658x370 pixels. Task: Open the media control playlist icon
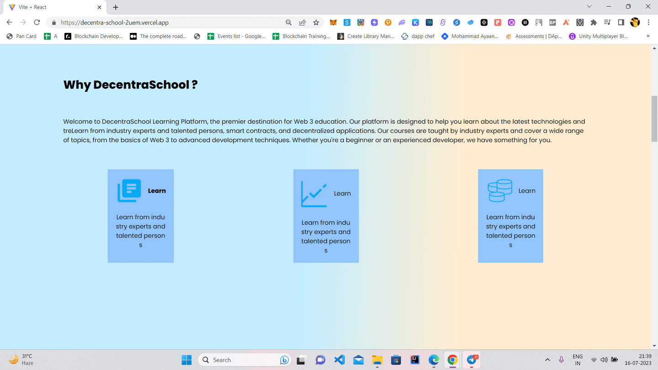607,22
